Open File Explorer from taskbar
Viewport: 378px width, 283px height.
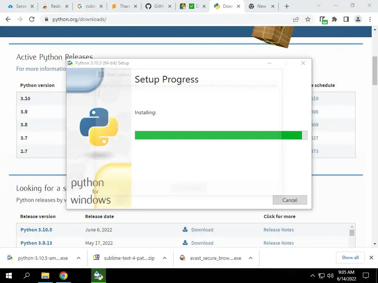coord(45,276)
